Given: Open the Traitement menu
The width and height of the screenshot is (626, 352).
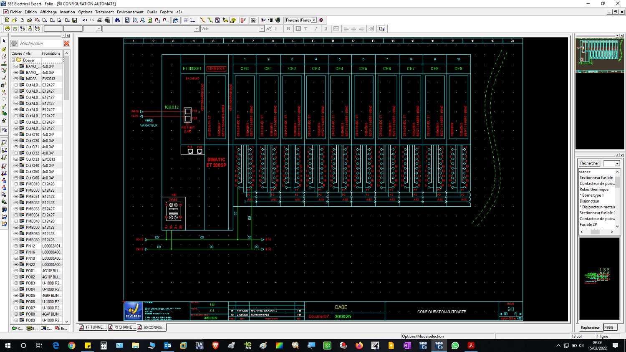Looking at the screenshot, I should click(104, 12).
